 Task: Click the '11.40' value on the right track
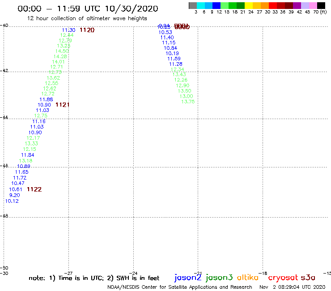pyautogui.click(x=167, y=38)
